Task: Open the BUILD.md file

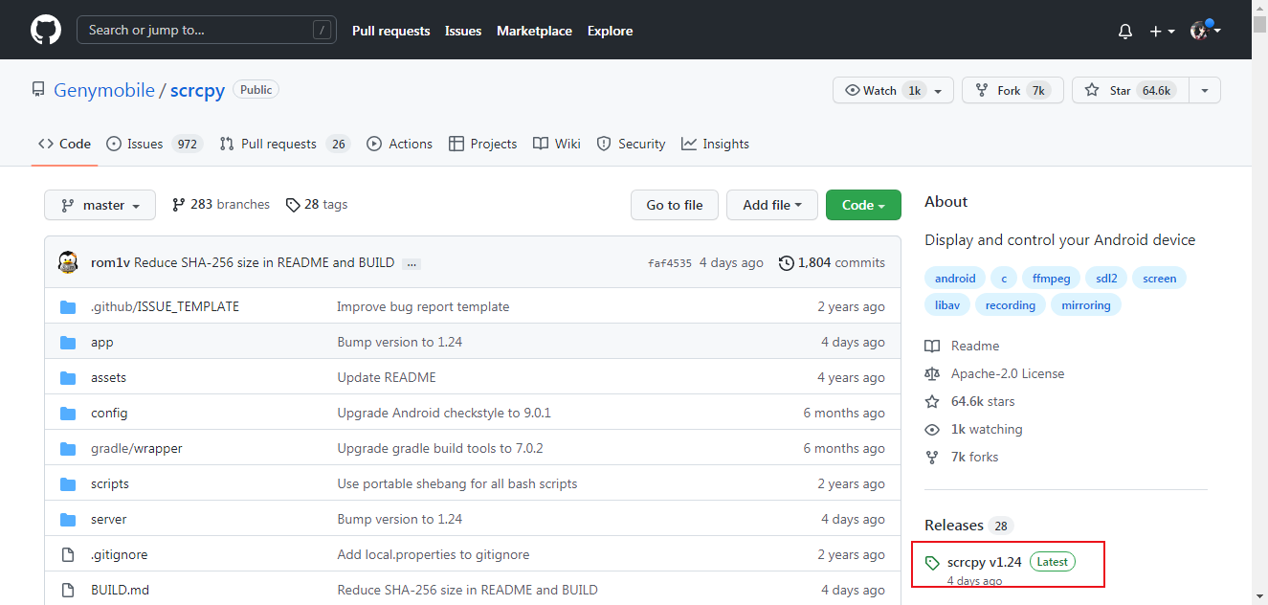Action: point(120,590)
